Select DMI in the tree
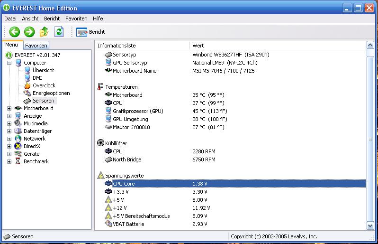The height and width of the screenshot is (244, 378). 37,78
